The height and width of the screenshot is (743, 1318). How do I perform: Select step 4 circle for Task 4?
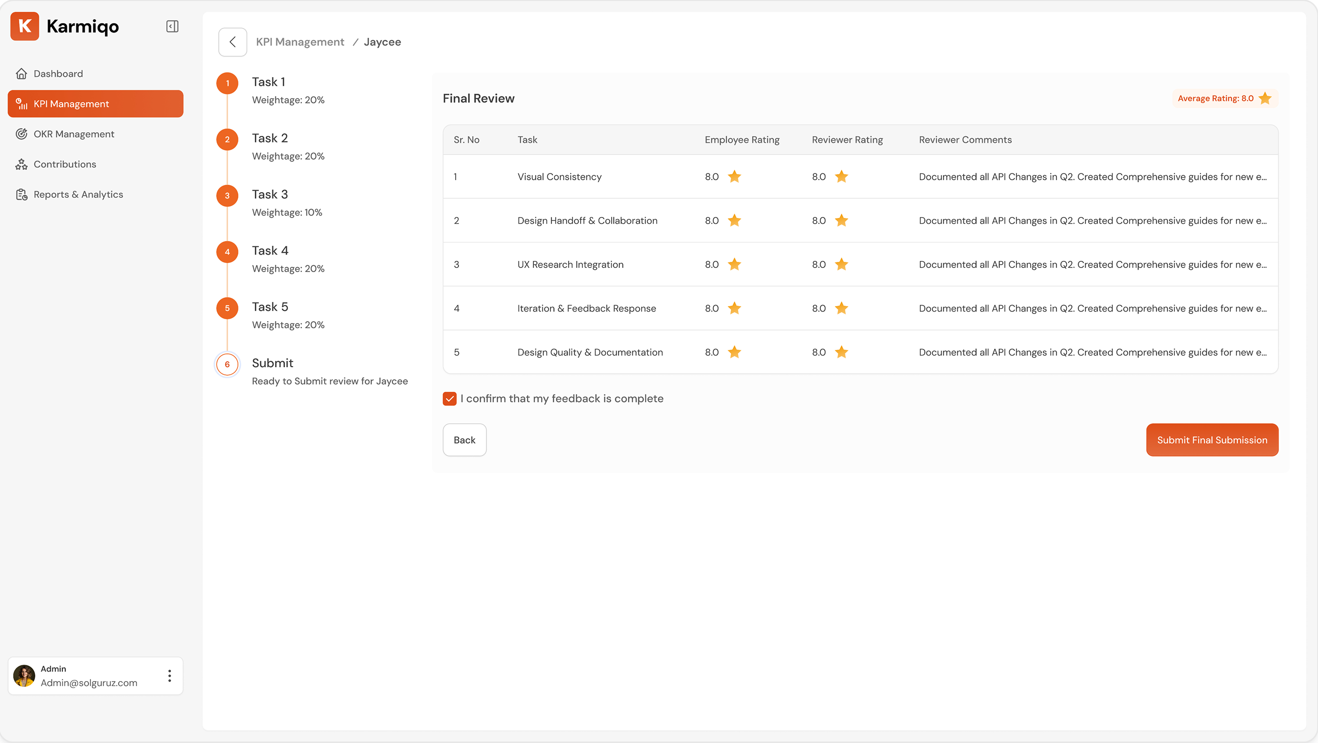point(227,252)
